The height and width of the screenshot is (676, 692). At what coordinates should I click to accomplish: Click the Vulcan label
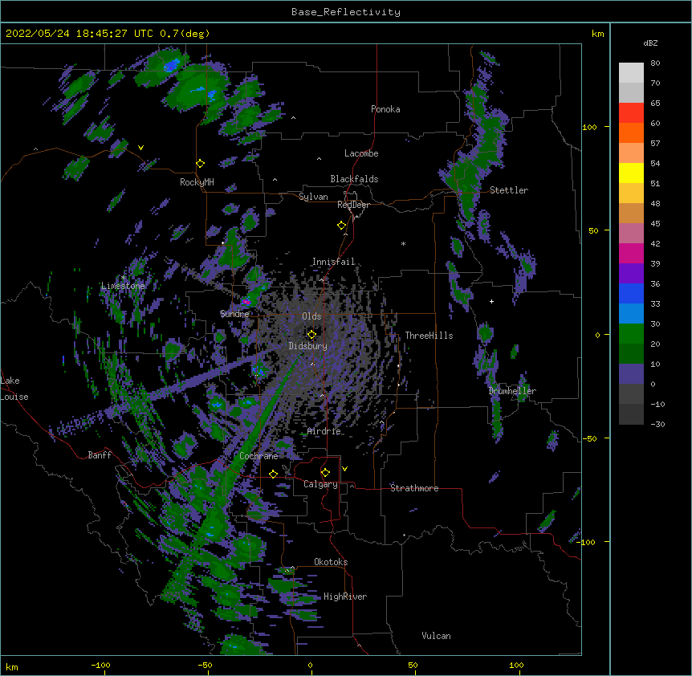tap(436, 636)
